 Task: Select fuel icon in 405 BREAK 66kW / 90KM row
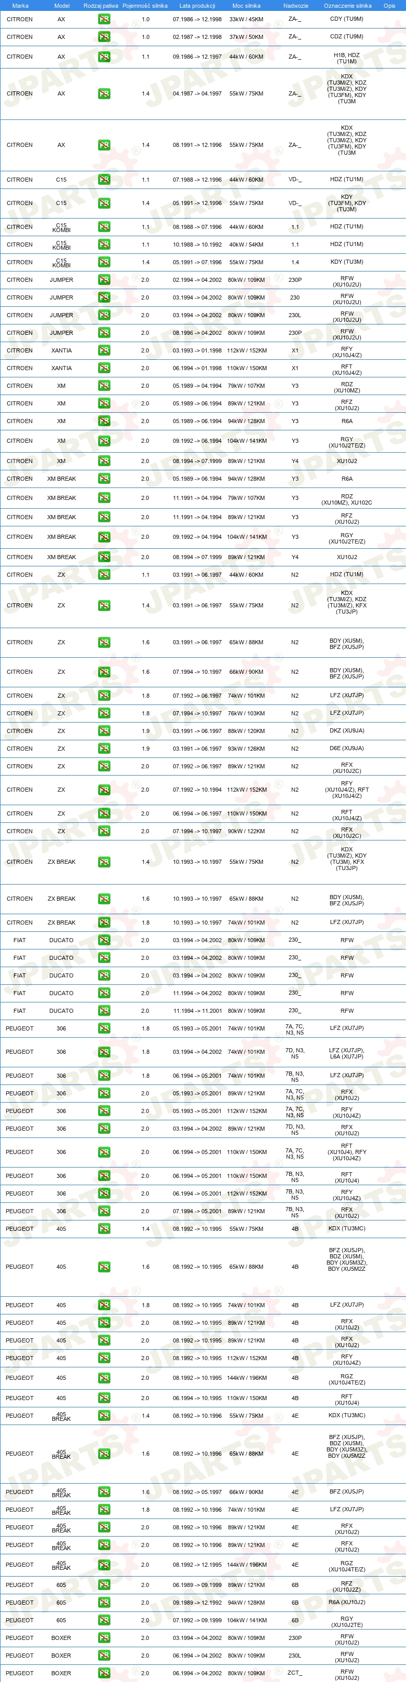coord(104,1492)
